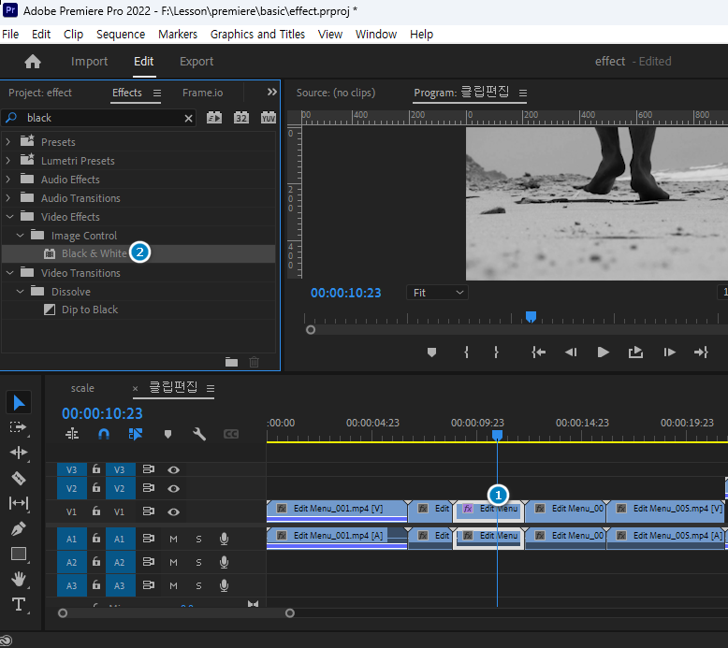Click the Track Select Forward tool
Image resolution: width=728 pixels, height=648 pixels.
coord(19,427)
